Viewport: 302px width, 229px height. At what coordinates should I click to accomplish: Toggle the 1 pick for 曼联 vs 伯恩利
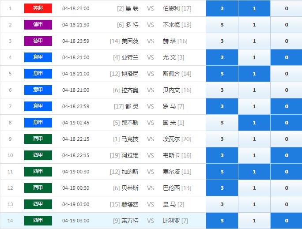coord(254,8)
